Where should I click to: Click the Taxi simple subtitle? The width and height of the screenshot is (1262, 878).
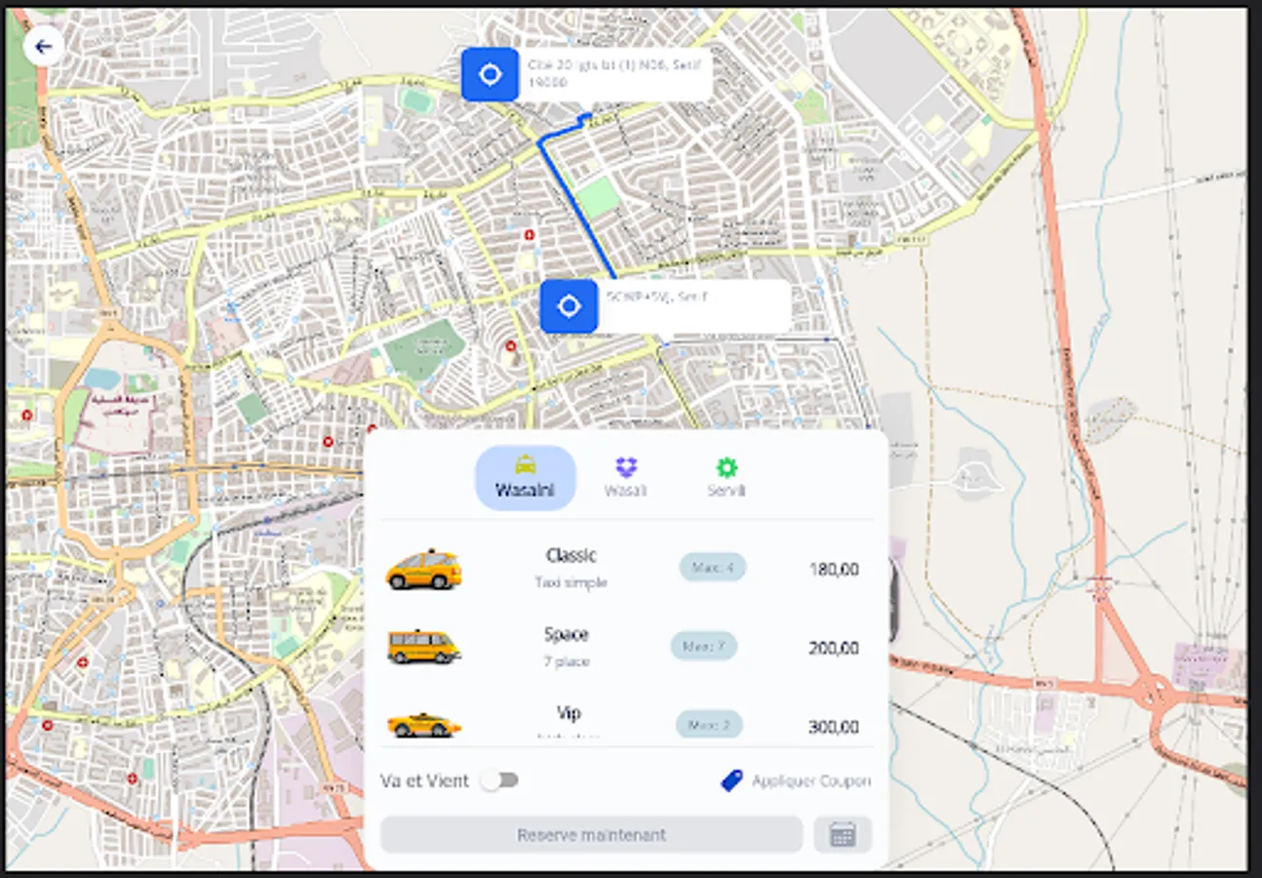tap(571, 582)
